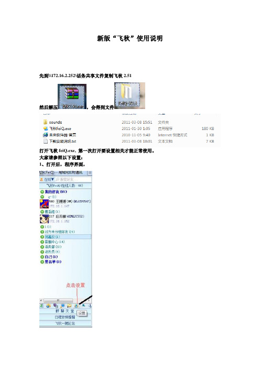Open the 在线 status dropdown

[x=49, y=179]
